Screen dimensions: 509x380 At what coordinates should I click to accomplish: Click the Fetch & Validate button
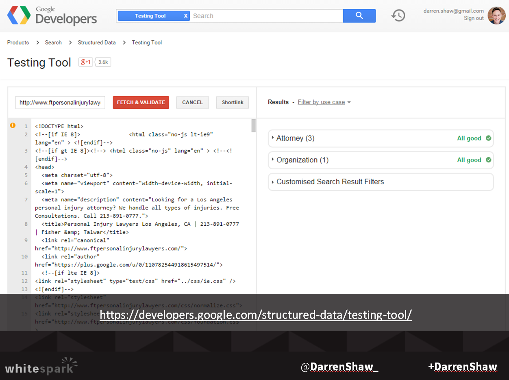(x=141, y=102)
